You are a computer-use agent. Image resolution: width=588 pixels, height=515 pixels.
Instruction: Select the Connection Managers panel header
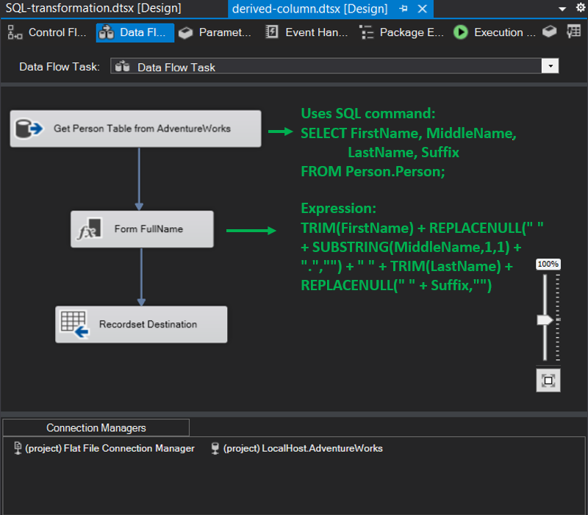[96, 428]
